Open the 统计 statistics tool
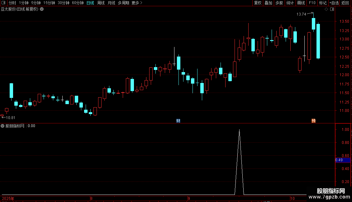The width and height of the screenshot is (352, 202). [290, 3]
